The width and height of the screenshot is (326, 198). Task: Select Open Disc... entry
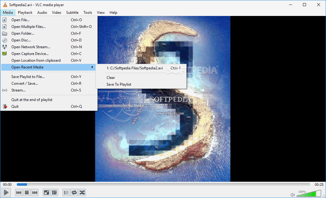tap(49, 40)
